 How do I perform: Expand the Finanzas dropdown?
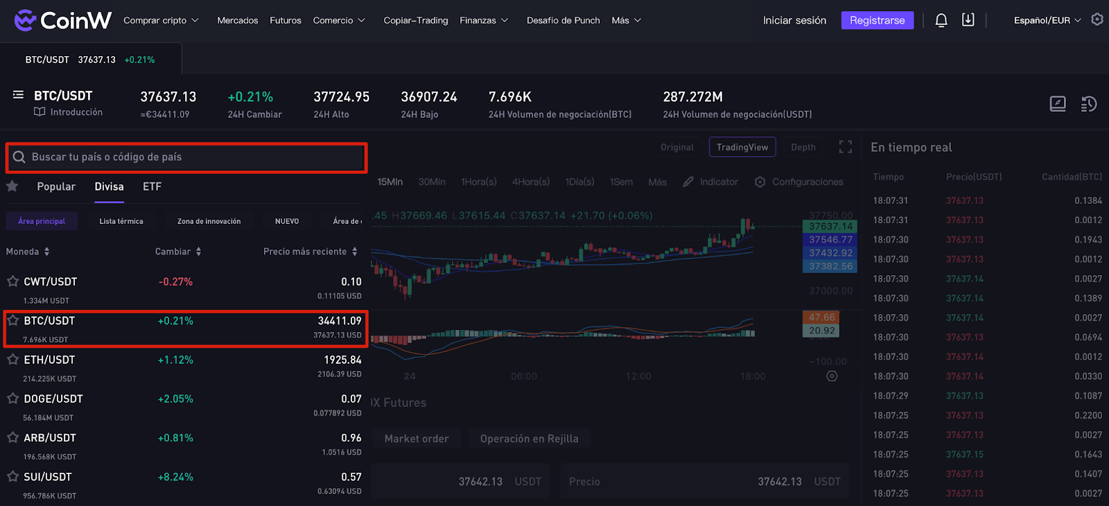click(484, 20)
